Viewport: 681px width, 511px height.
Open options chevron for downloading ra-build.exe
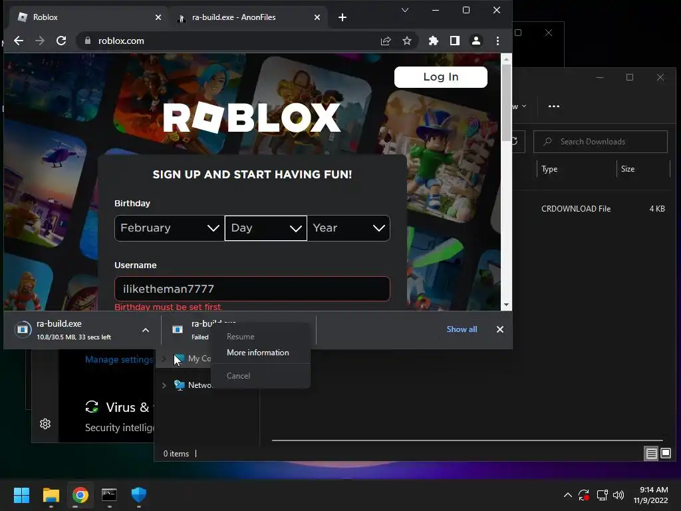[x=146, y=330]
